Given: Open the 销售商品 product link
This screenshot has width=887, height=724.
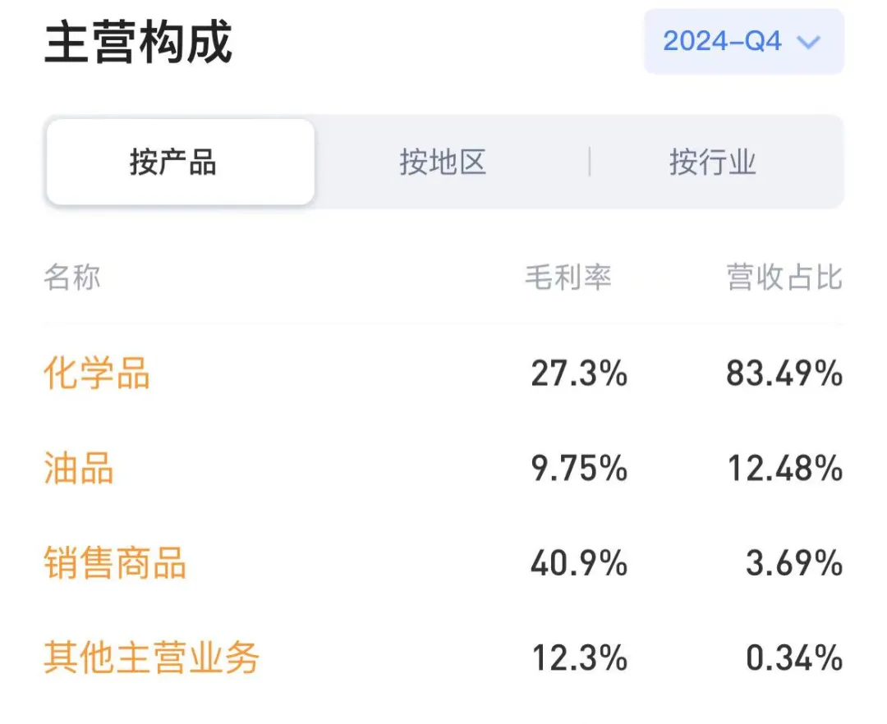Looking at the screenshot, I should tap(115, 563).
